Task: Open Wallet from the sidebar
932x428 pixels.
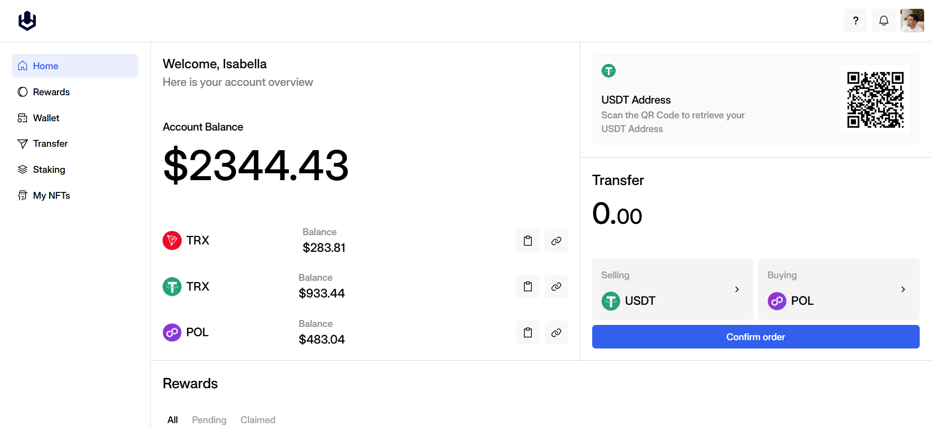Action: [46, 118]
